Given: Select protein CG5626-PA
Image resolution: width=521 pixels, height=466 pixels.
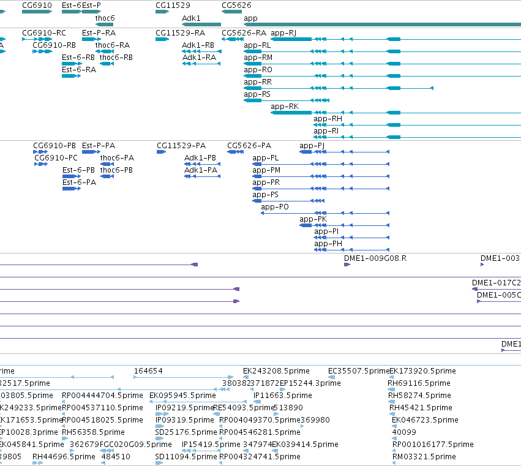Looking at the screenshot, I should point(235,152).
